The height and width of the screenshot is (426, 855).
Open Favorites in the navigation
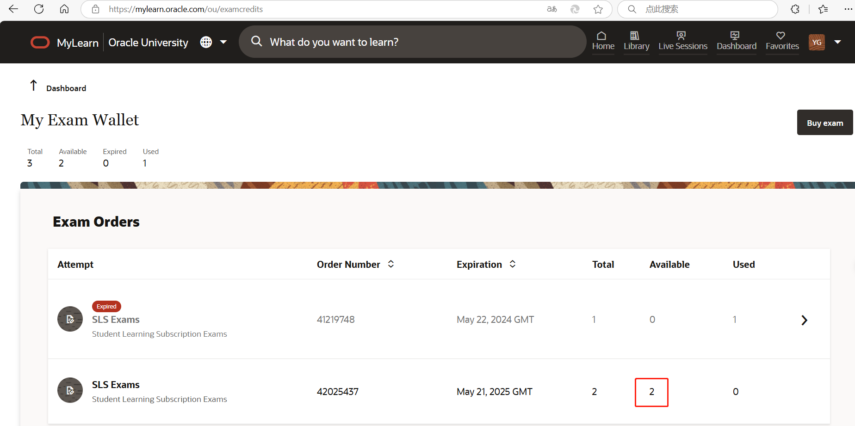tap(782, 41)
